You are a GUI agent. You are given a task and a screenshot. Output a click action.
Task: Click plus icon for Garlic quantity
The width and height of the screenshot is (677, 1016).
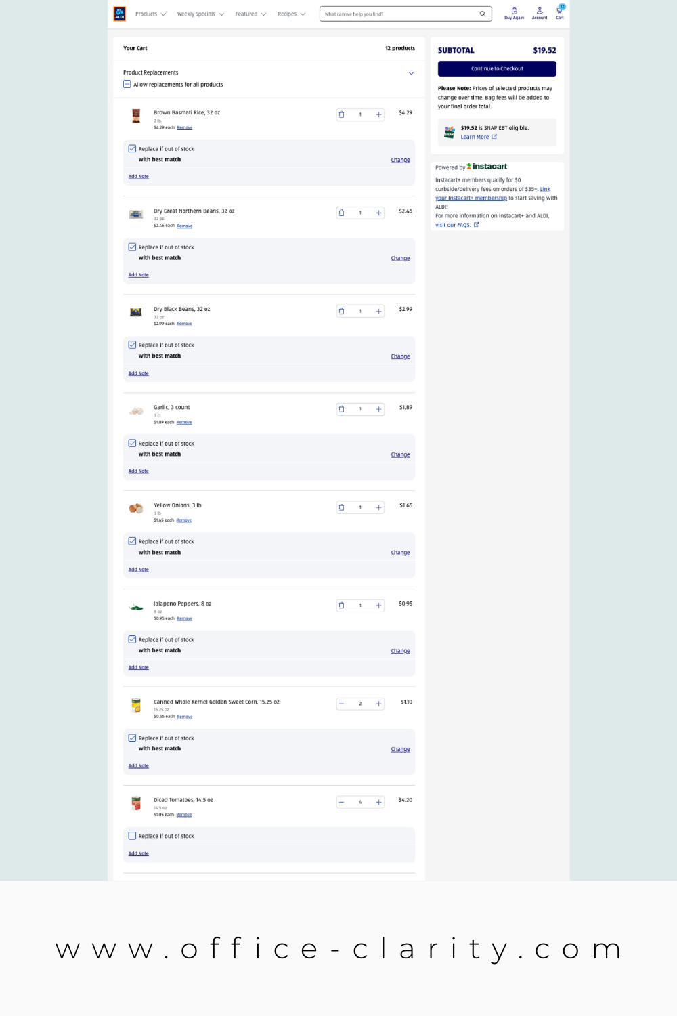(x=379, y=409)
